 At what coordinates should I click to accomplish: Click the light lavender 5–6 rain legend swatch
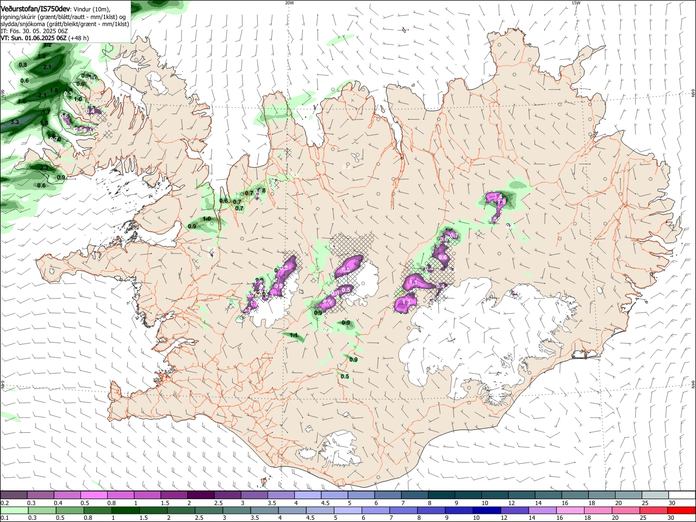click(347, 510)
